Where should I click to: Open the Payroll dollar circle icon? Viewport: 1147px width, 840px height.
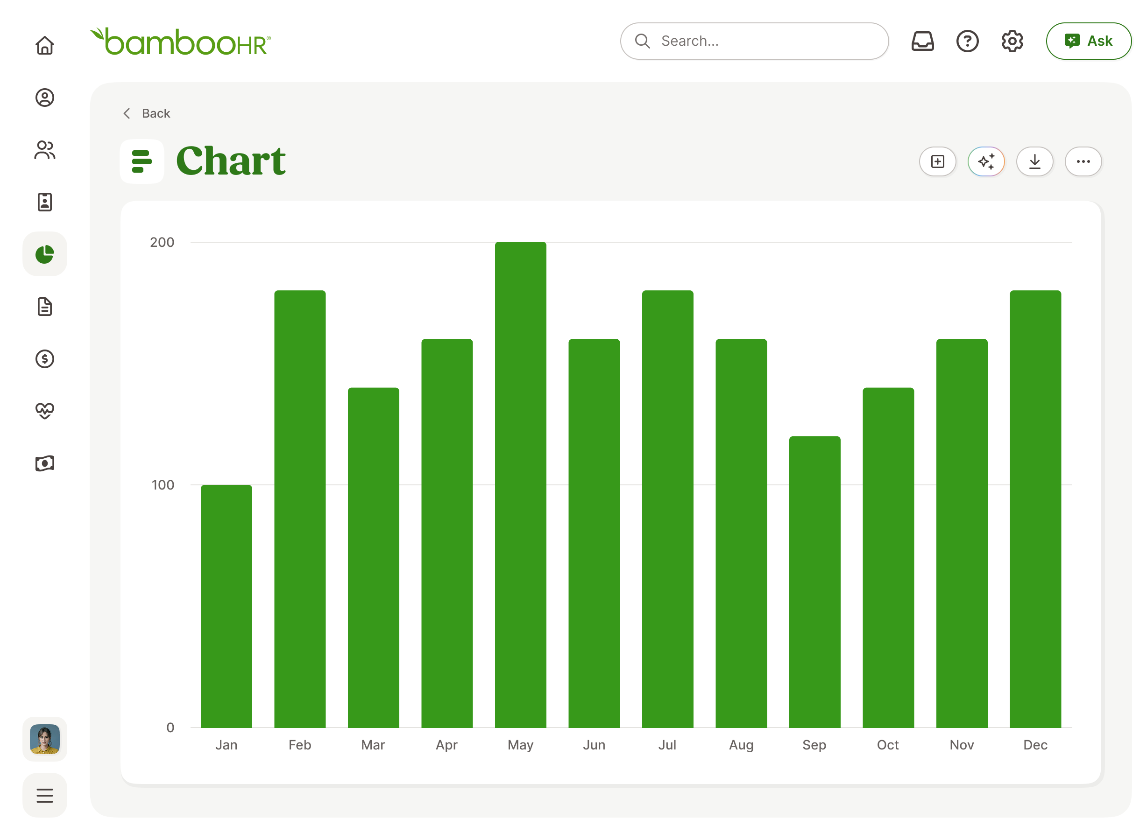(45, 359)
